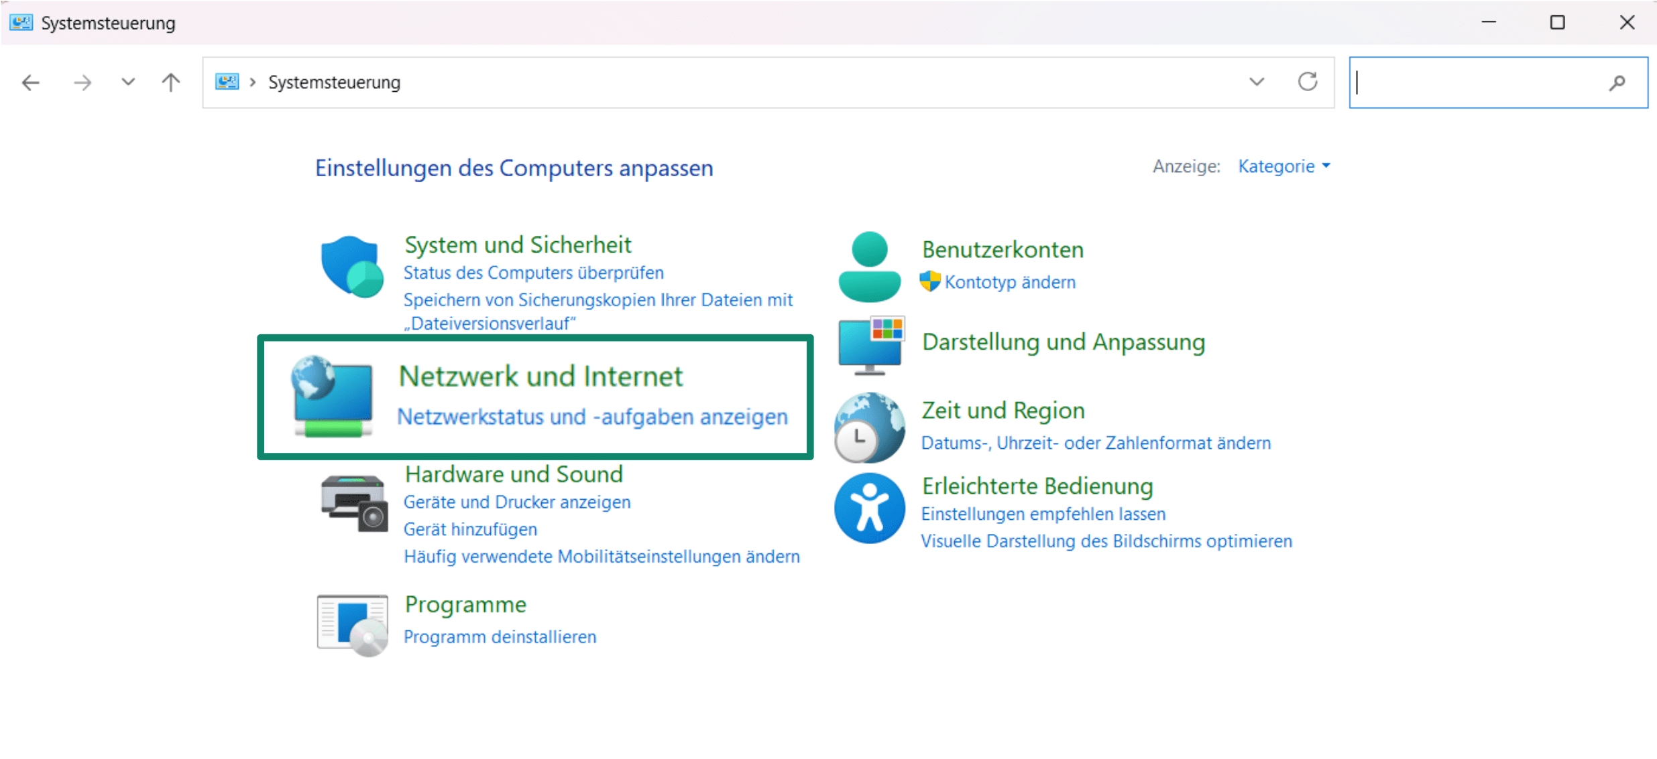Click the shield icon next to Kontotyp ändern
The height and width of the screenshot is (759, 1657).
point(930,281)
